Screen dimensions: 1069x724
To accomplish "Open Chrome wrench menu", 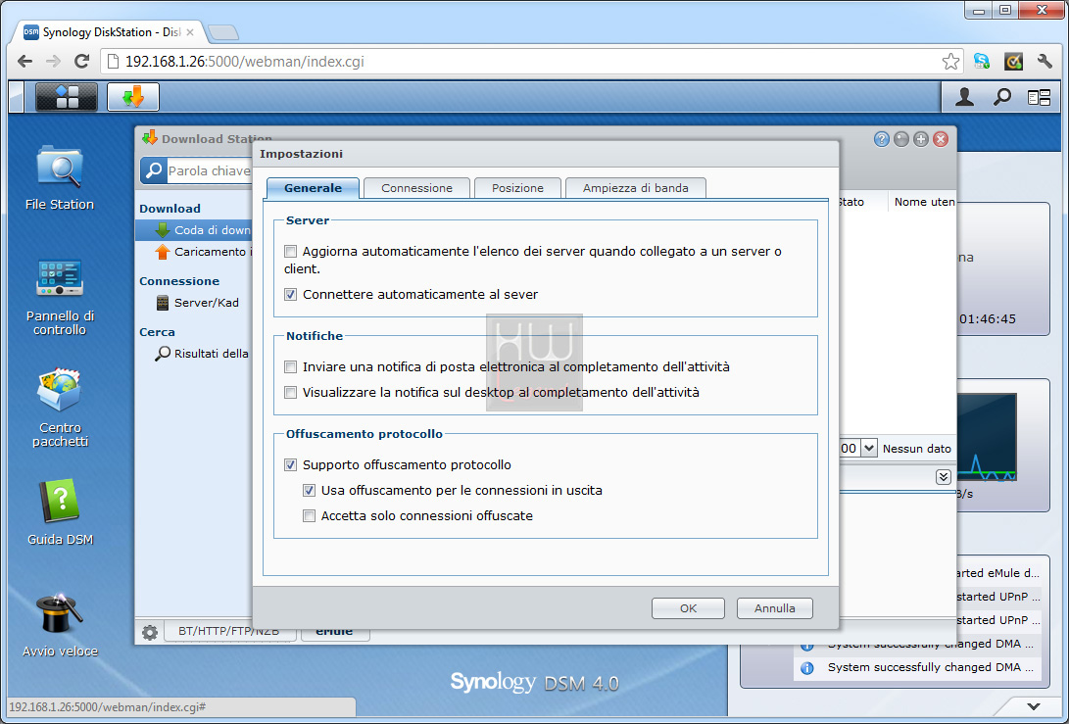I will pyautogui.click(x=1045, y=62).
